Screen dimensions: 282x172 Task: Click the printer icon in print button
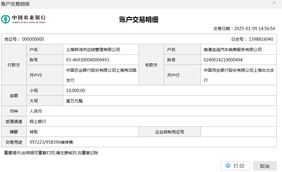tap(228, 166)
